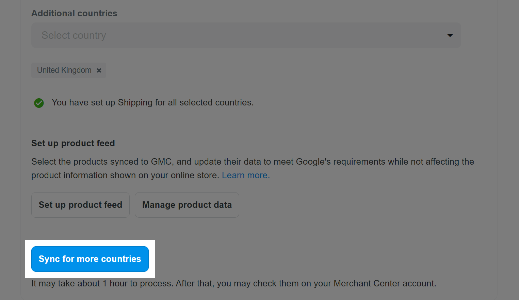
Task: Click the Additional countries heading
Action: point(74,13)
